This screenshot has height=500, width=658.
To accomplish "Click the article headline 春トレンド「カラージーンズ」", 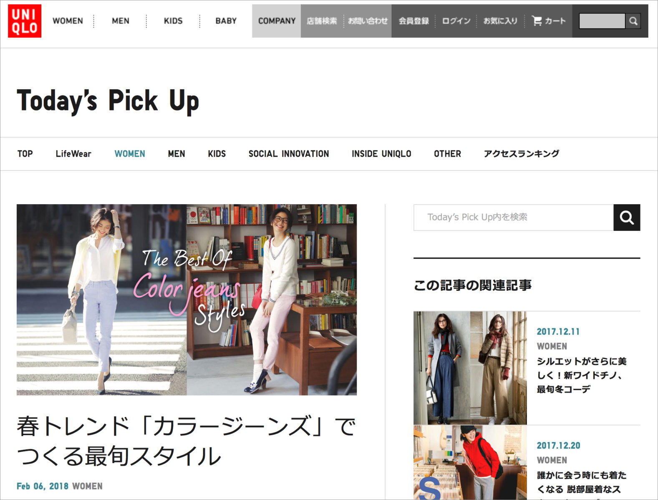I will coord(186,441).
